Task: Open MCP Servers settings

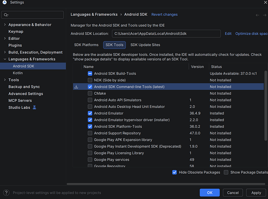Action: click(x=20, y=101)
